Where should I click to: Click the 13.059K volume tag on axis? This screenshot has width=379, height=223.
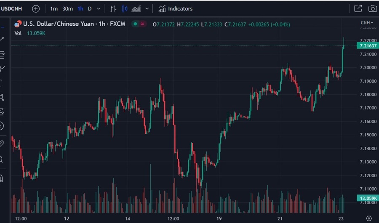click(x=368, y=198)
